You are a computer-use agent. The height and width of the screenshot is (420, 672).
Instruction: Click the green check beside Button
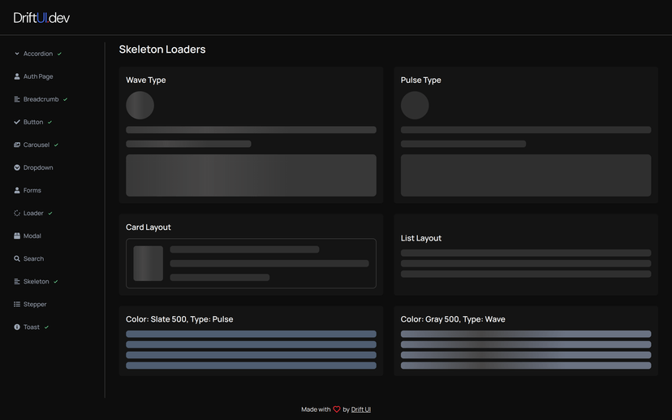tap(50, 122)
